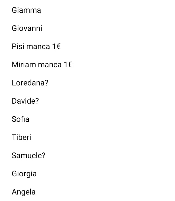Image resolution: width=175 pixels, height=201 pixels.
Task: Click the 1€ amount on Pisi's line
Action: pos(56,47)
